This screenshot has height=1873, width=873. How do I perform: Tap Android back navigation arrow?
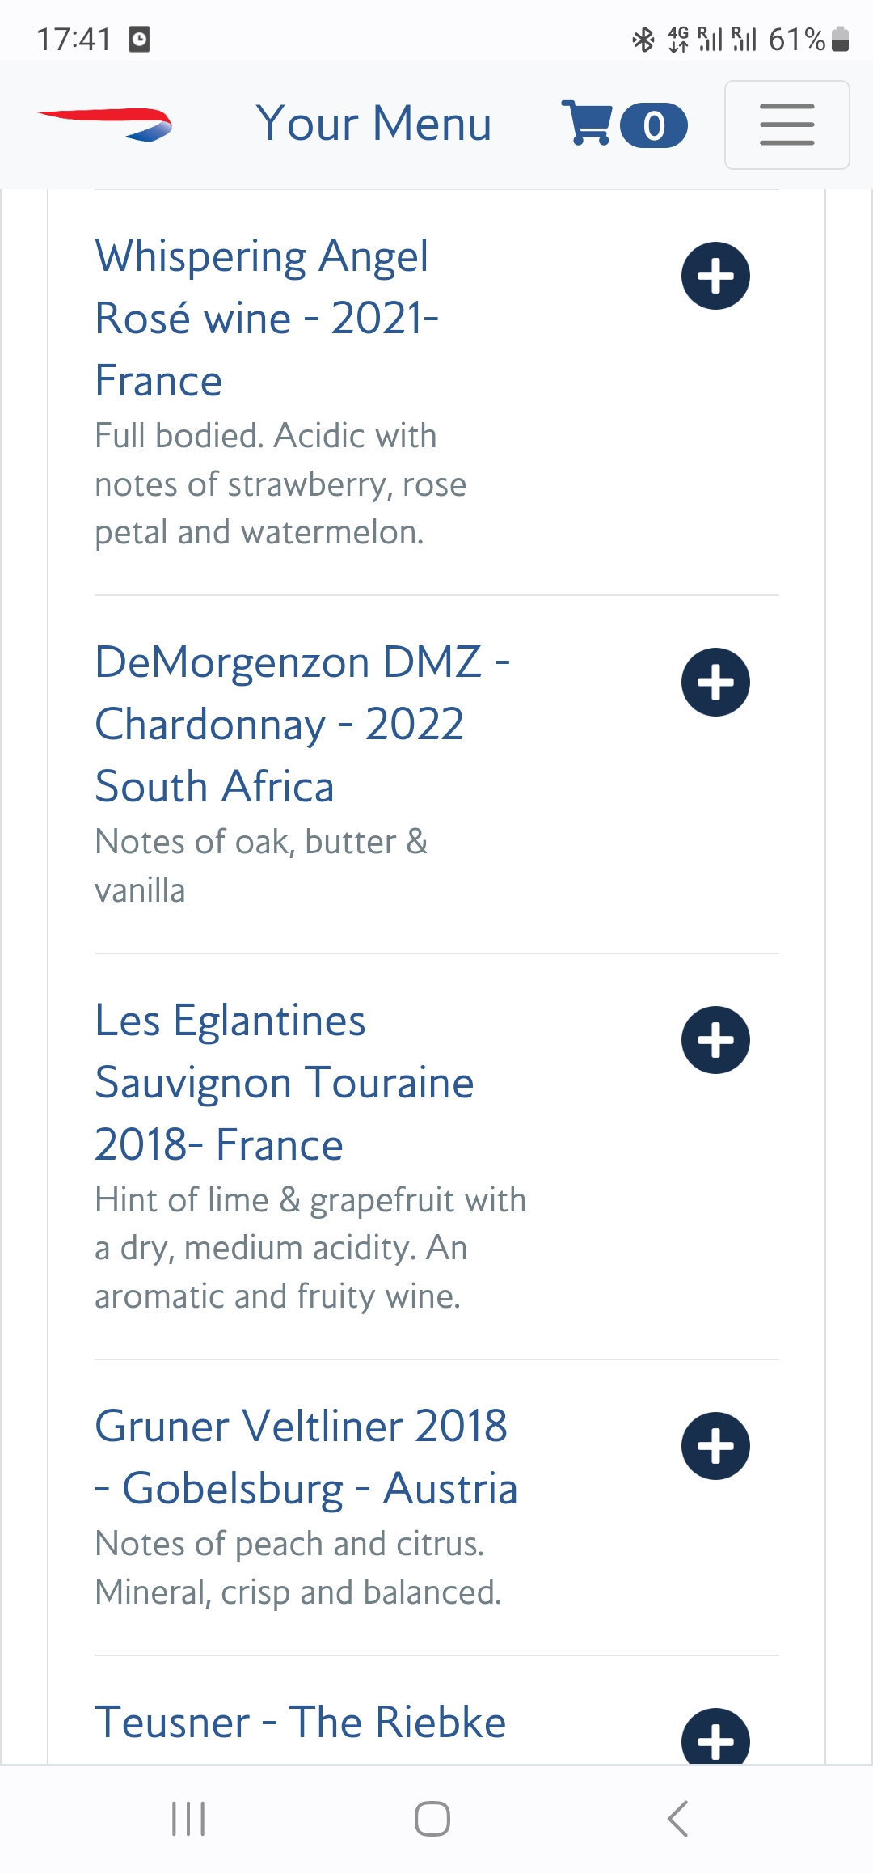(677, 1819)
